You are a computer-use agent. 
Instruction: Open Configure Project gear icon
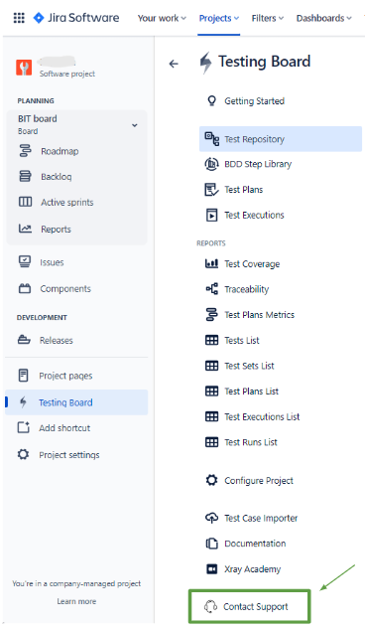click(211, 480)
